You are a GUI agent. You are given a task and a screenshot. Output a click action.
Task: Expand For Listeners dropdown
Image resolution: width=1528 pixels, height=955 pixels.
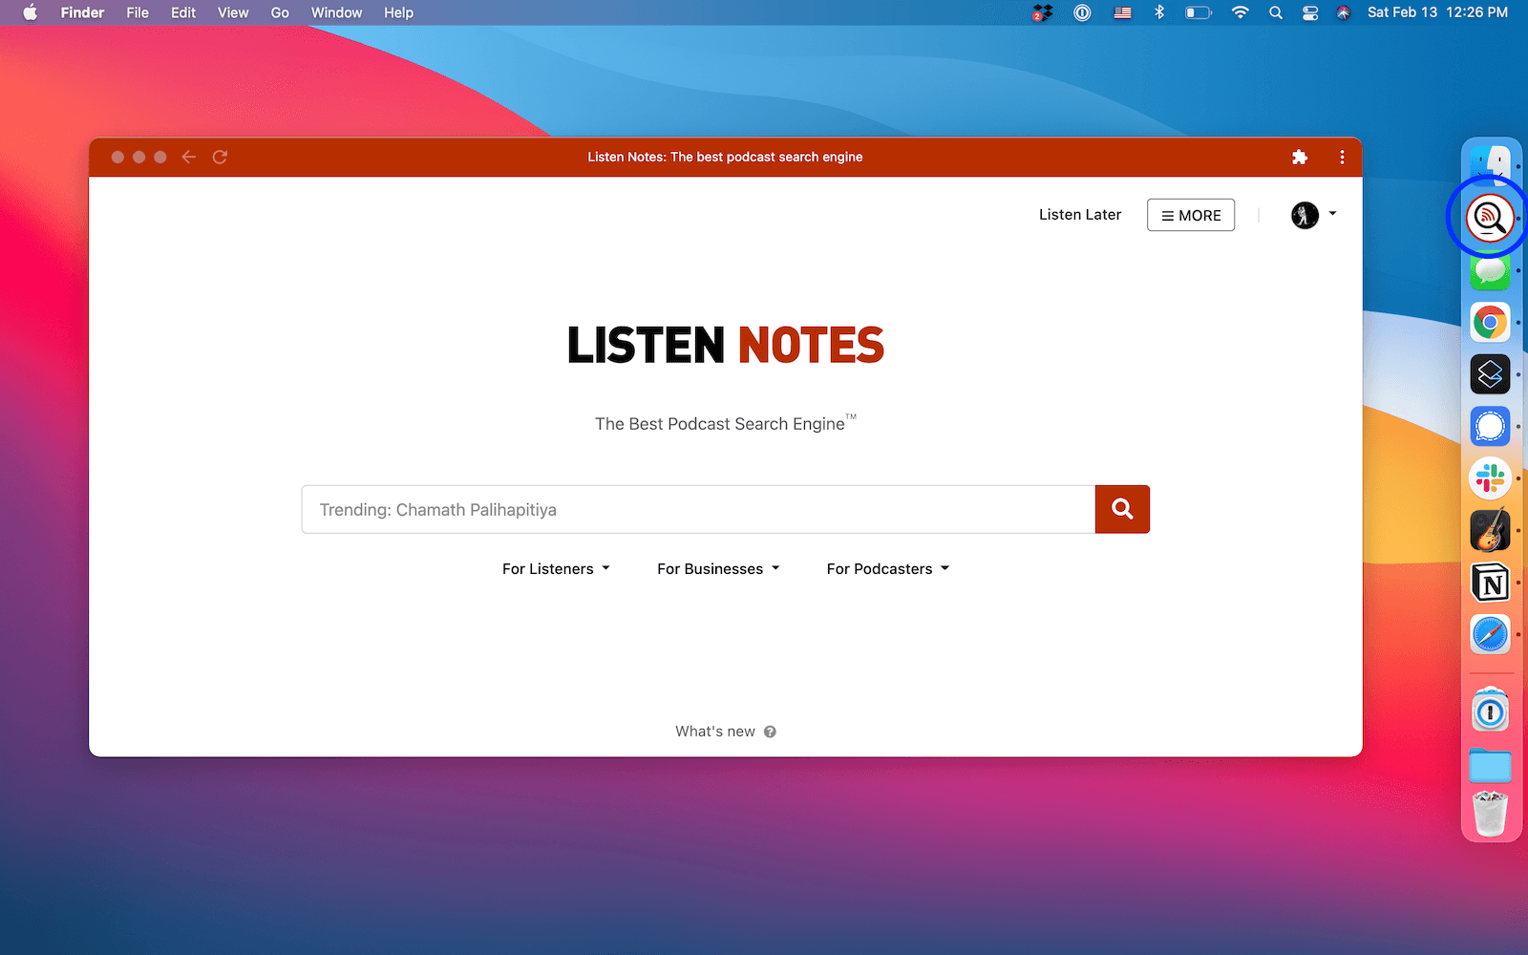click(x=556, y=568)
